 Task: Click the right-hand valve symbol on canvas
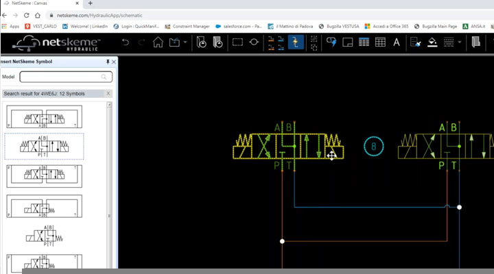click(446, 147)
